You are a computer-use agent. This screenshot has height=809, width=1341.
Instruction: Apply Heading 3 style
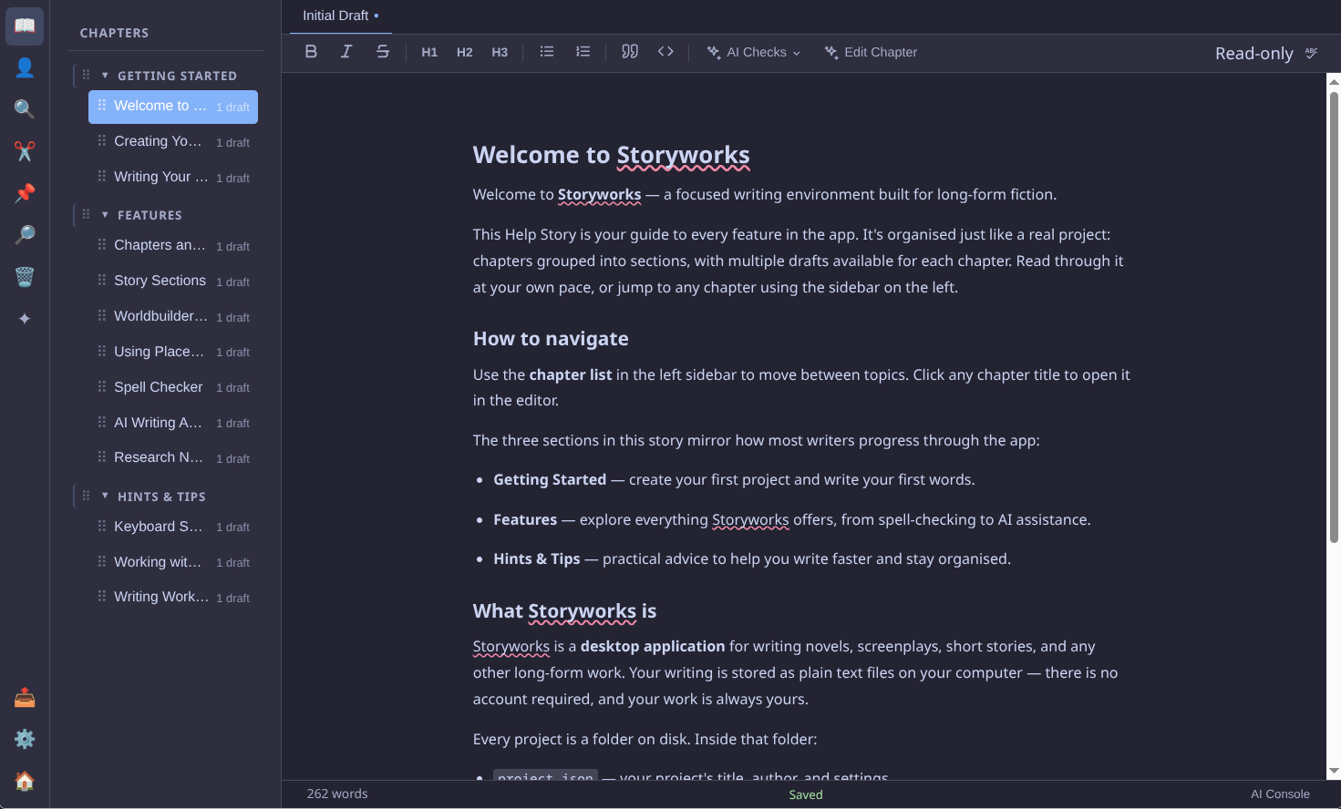pyautogui.click(x=500, y=52)
